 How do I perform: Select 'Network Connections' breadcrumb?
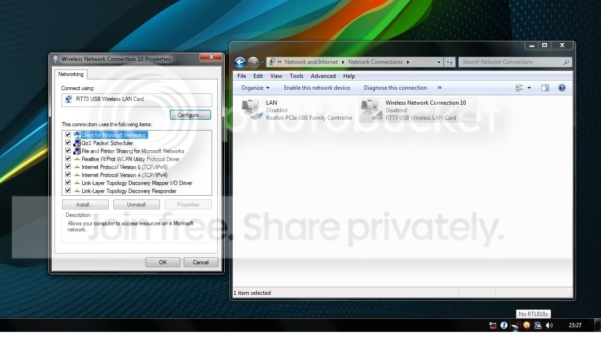[x=375, y=62]
